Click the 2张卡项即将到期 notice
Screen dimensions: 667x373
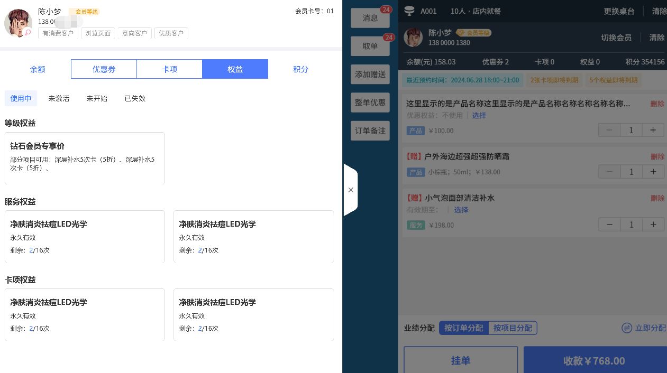click(554, 80)
